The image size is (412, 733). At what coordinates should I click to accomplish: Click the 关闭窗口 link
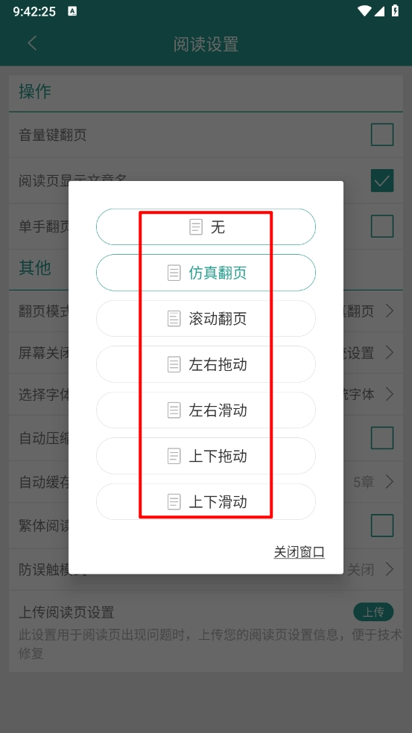coord(300,552)
